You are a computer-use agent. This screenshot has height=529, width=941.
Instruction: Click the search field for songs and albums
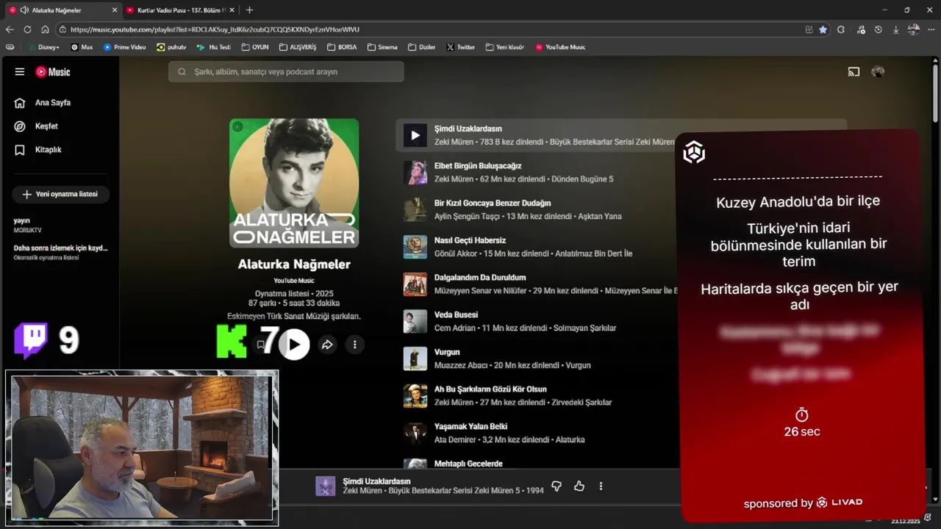tap(286, 72)
